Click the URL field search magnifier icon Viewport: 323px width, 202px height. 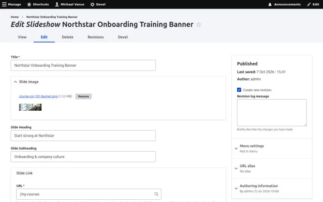(156, 194)
